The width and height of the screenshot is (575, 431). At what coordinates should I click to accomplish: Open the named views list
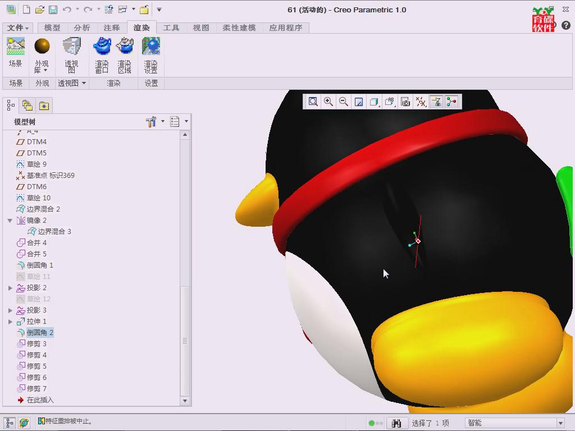click(390, 102)
